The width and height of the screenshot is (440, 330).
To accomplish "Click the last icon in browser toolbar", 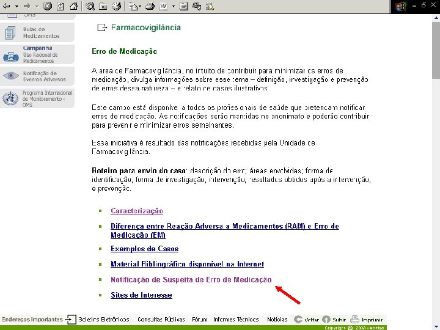I will 210,6.
